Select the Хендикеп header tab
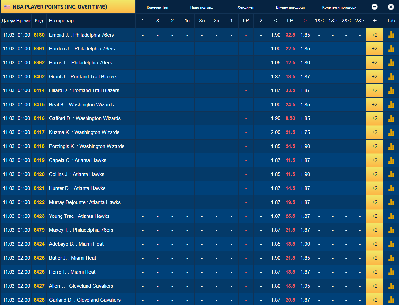The height and width of the screenshot is (305, 399). (246, 7)
